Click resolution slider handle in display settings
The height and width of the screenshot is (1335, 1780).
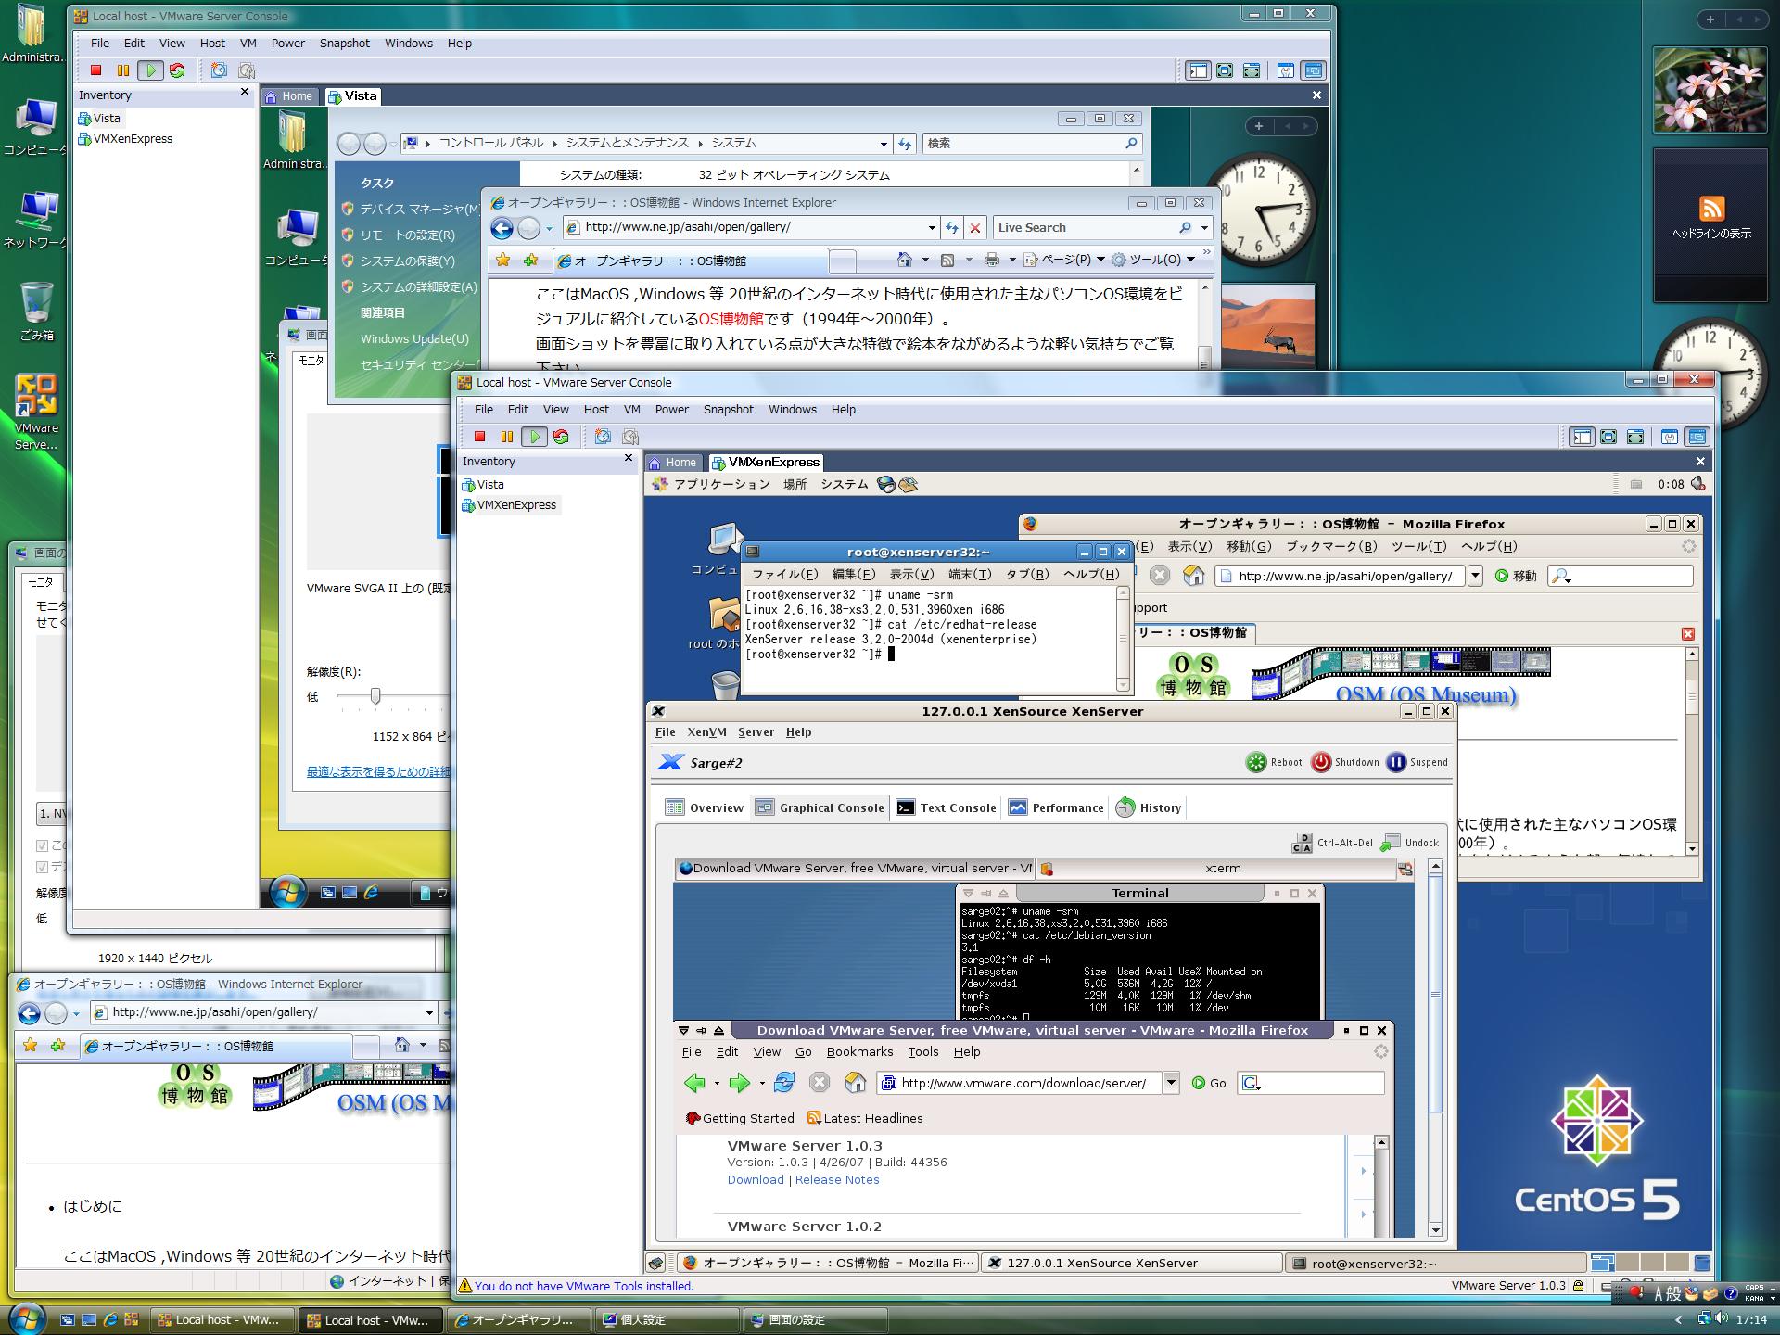tap(375, 696)
